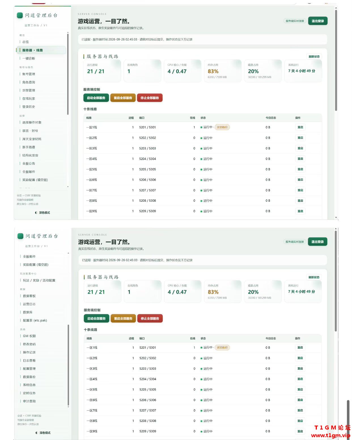
Task: Open 总览 in the sidebar
Action: 26,42
